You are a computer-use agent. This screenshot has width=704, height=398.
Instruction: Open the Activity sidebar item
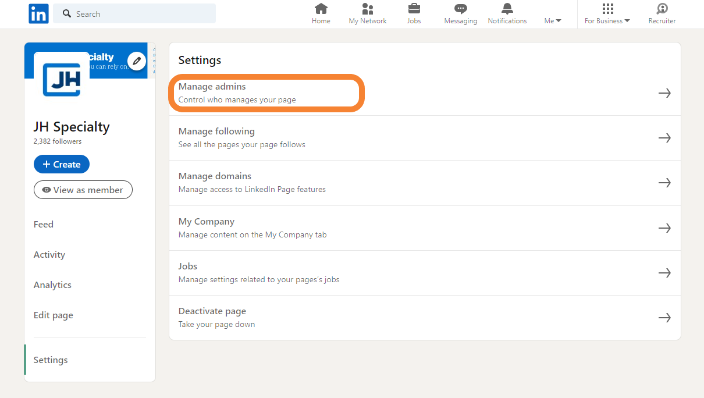tap(49, 254)
